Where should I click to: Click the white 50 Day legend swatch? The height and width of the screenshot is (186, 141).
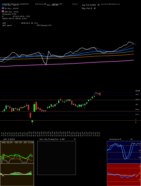pos(3,8)
